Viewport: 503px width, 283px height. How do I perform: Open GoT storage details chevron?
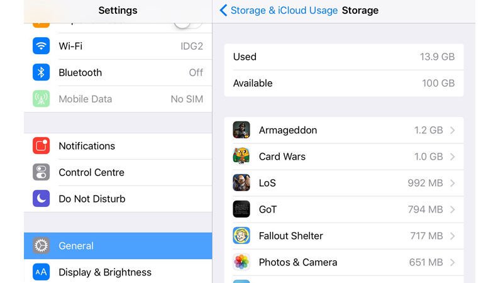click(x=452, y=209)
